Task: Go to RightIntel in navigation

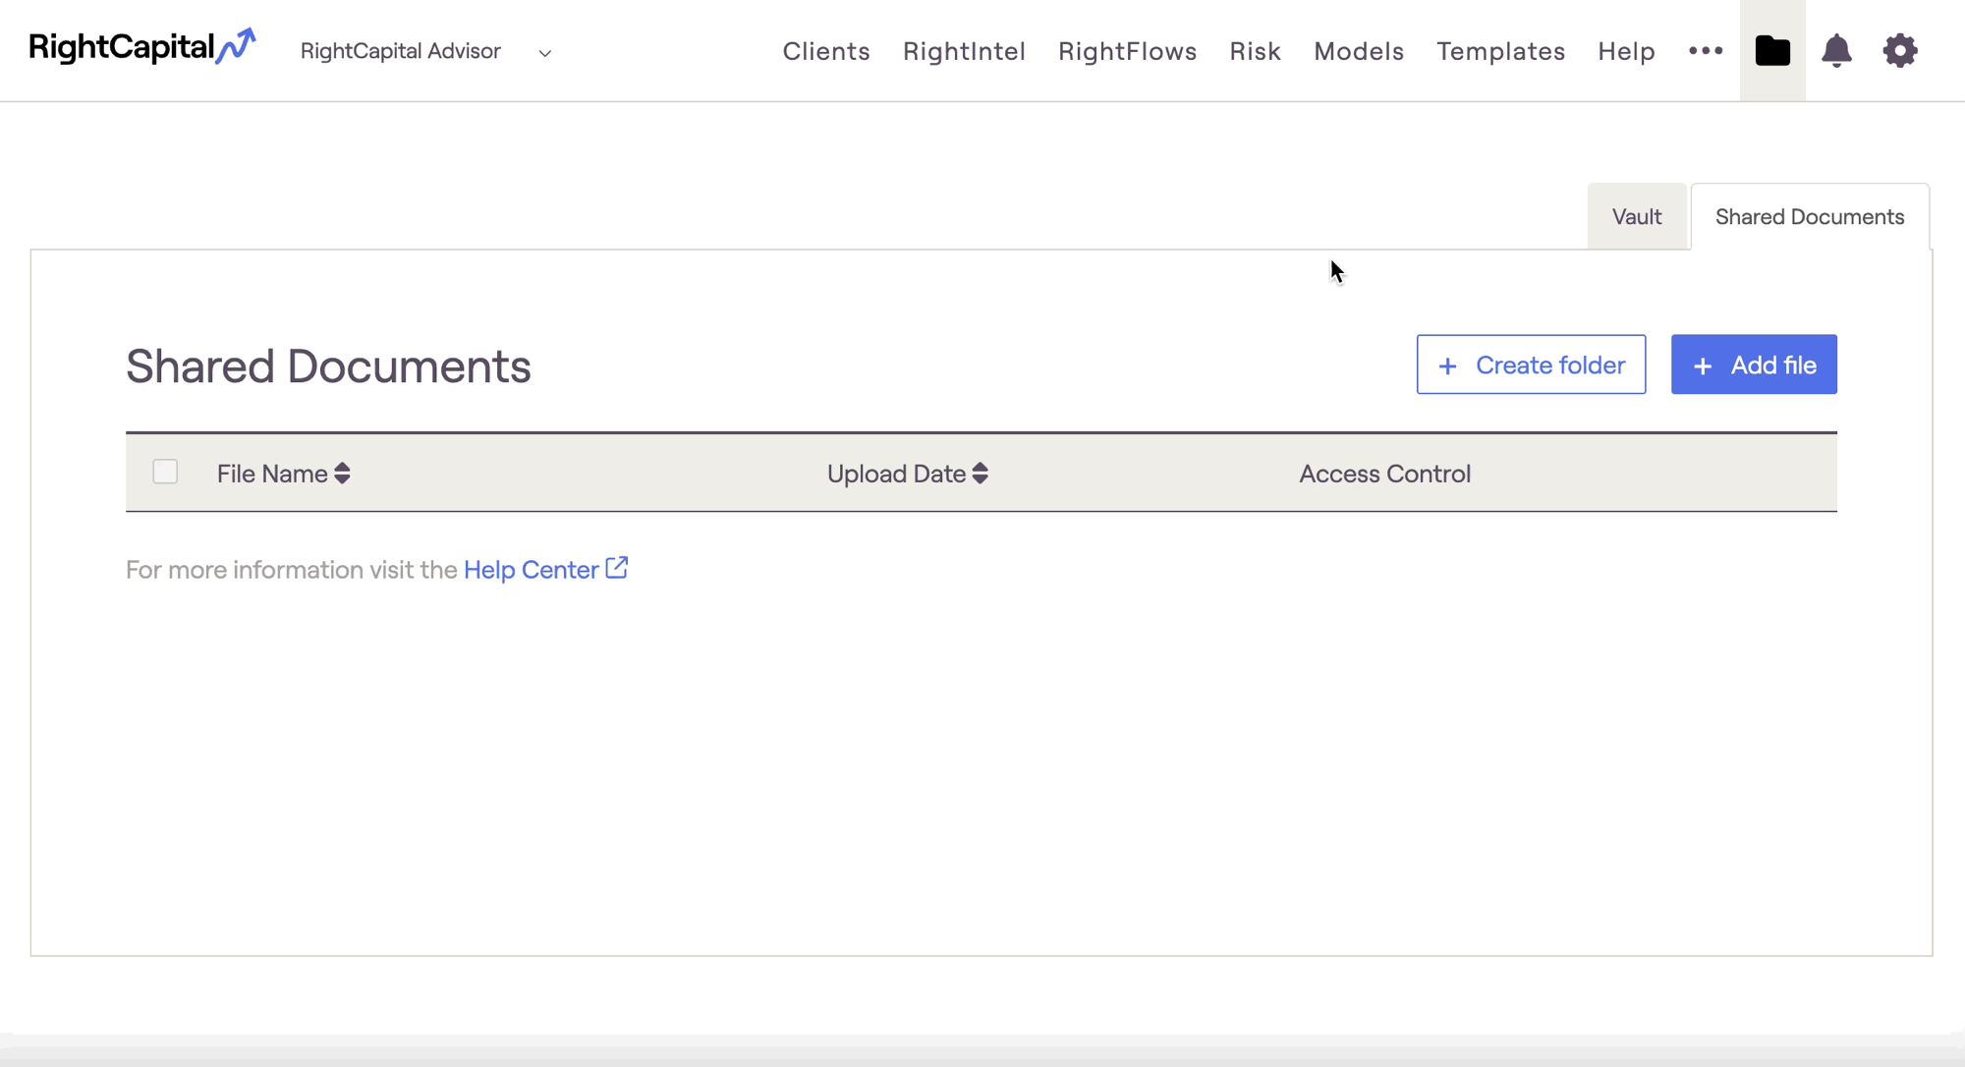Action: pyautogui.click(x=964, y=51)
